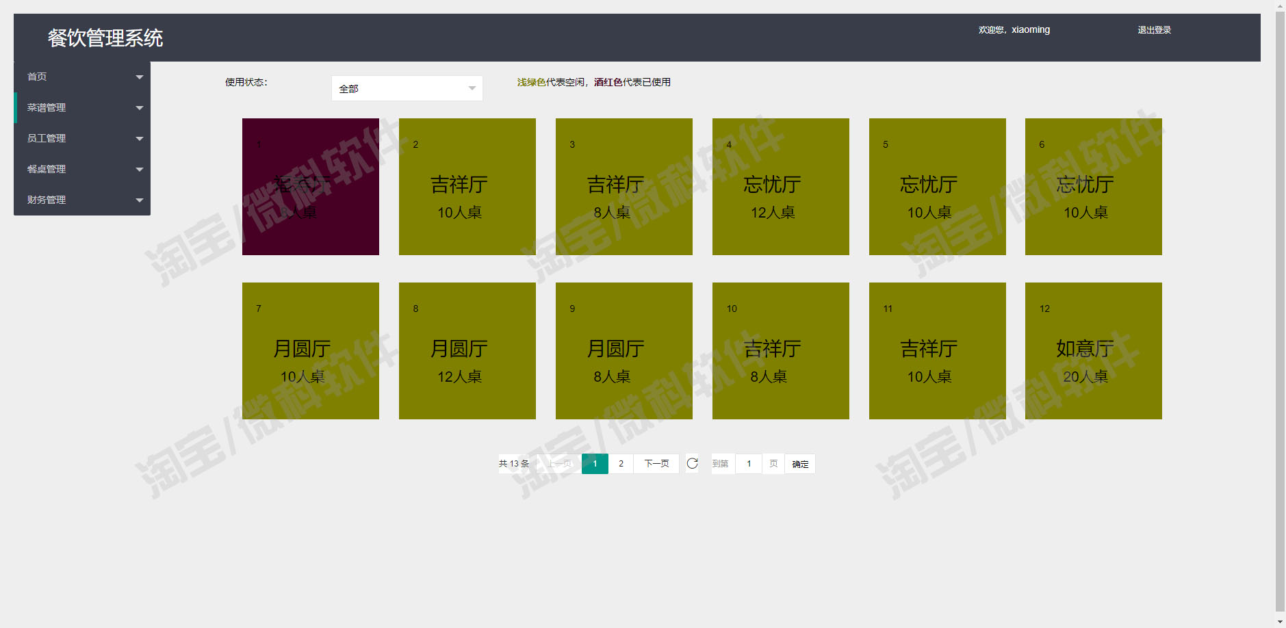Click the 使用状态 label
The width and height of the screenshot is (1286, 628).
point(246,82)
